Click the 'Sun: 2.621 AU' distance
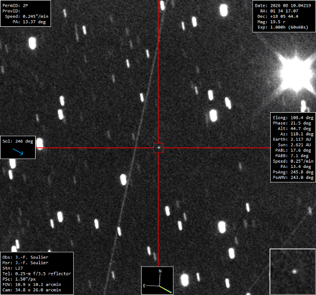The width and height of the screenshot is (316, 295). pyautogui.click(x=294, y=145)
